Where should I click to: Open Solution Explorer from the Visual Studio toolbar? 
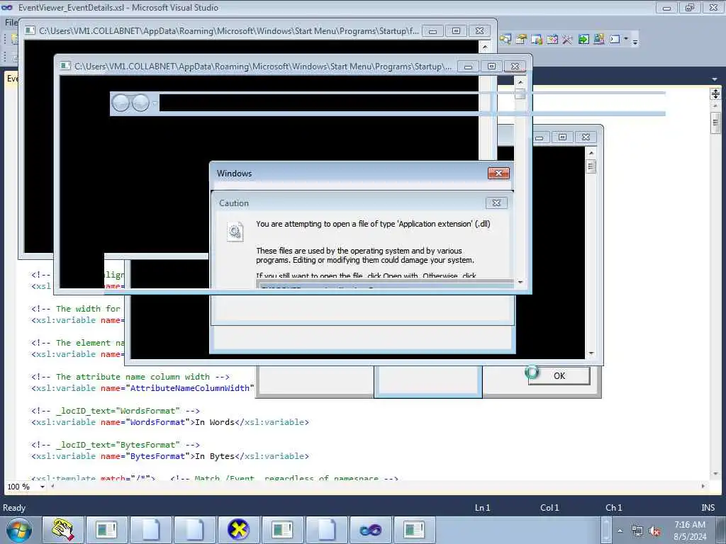click(x=505, y=40)
